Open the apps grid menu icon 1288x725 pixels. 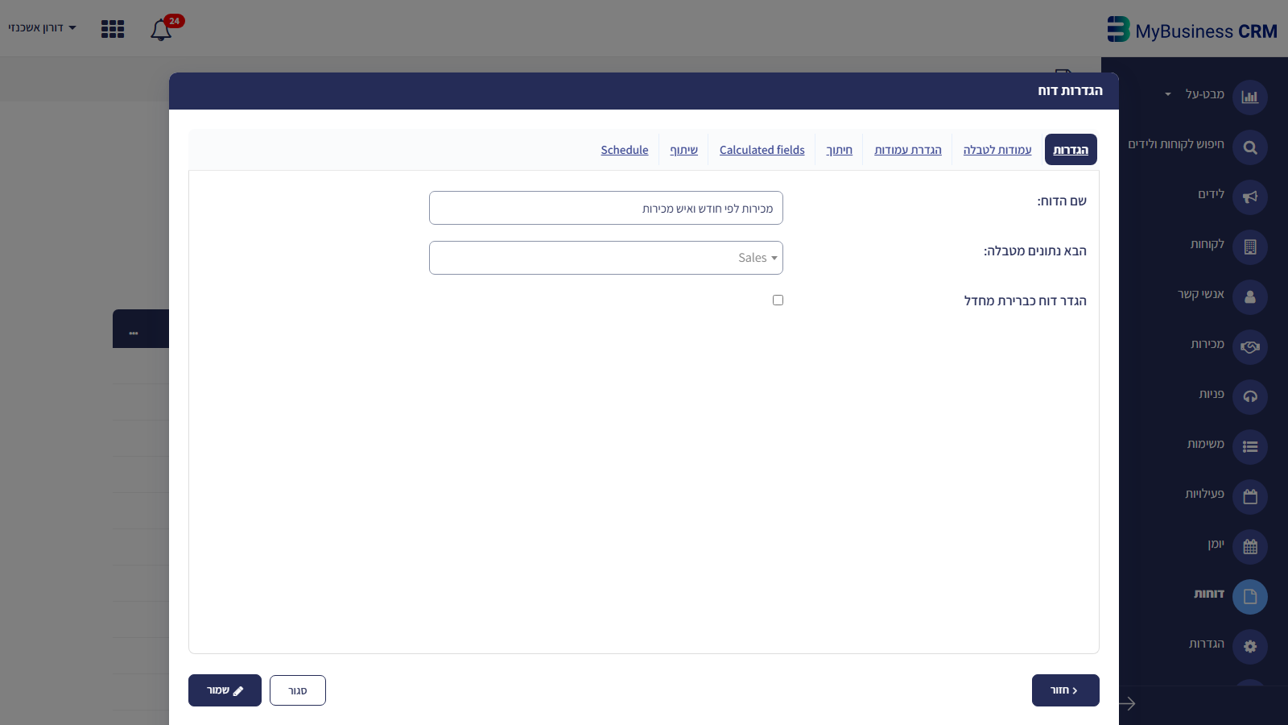(113, 29)
